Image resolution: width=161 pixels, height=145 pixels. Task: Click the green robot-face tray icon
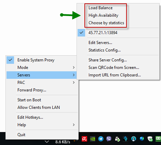[x=158, y=139]
